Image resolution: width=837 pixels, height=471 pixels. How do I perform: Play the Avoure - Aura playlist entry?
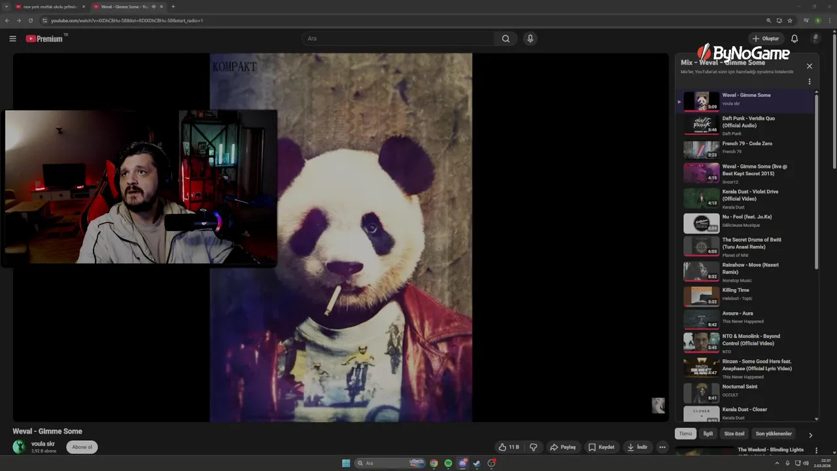pos(745,319)
